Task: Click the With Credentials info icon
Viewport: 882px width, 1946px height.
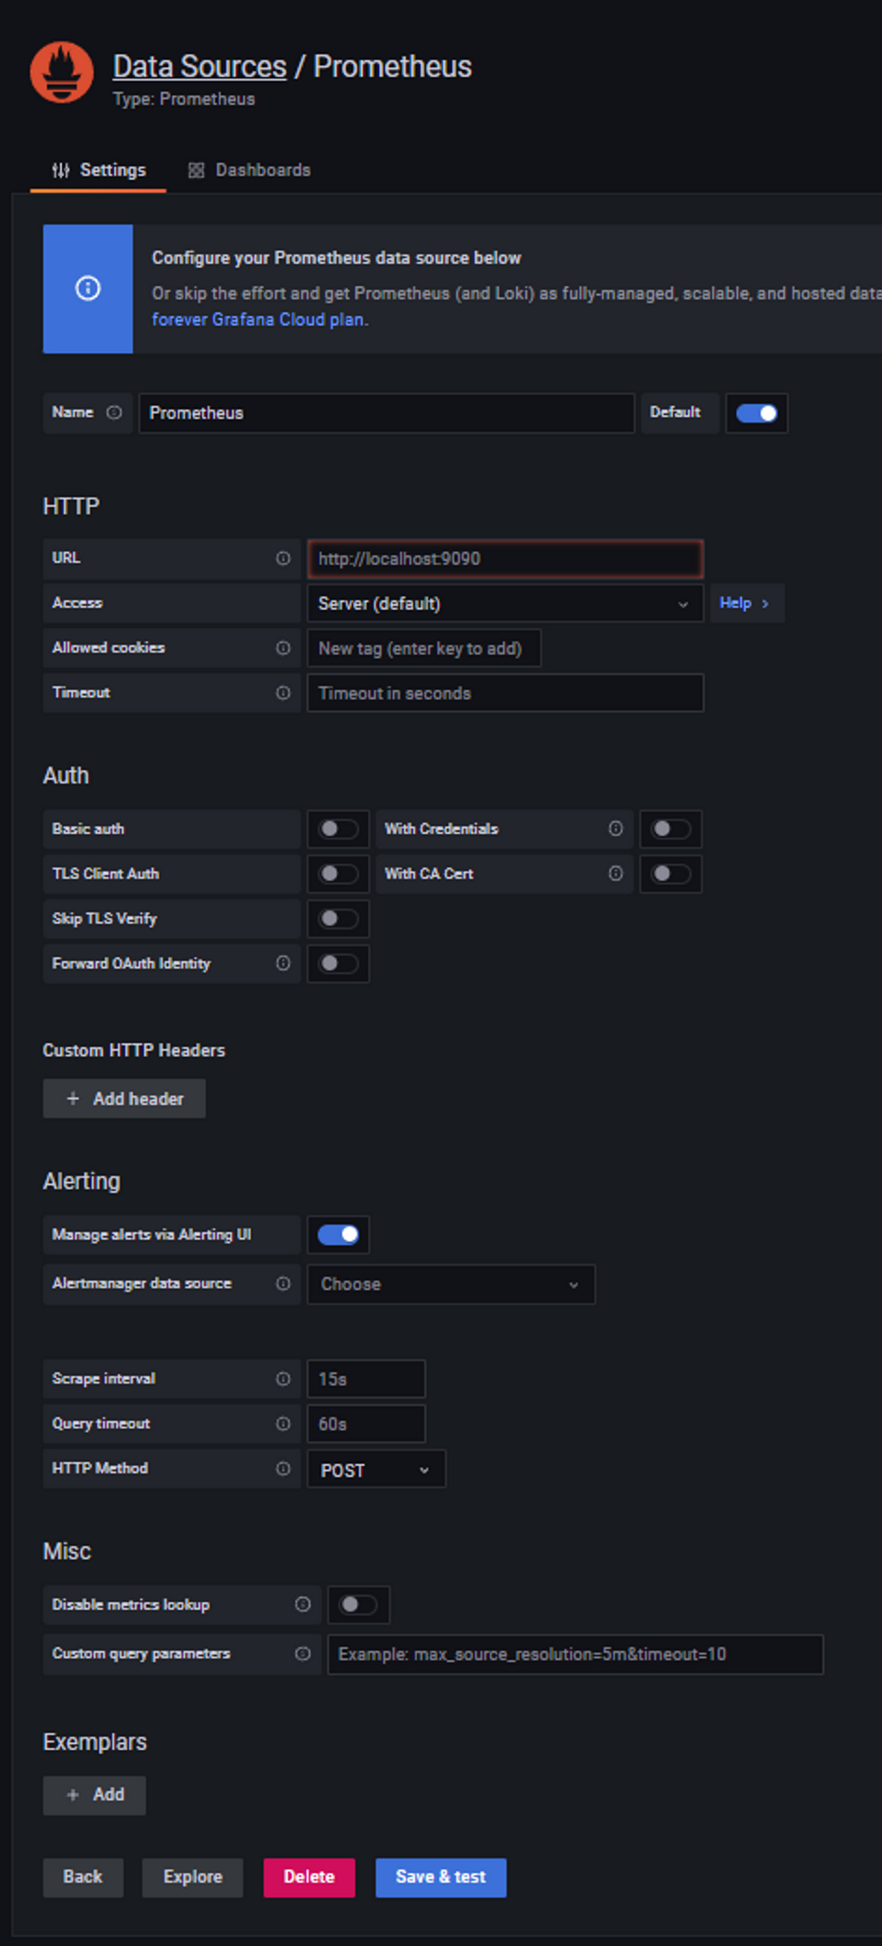Action: (616, 829)
